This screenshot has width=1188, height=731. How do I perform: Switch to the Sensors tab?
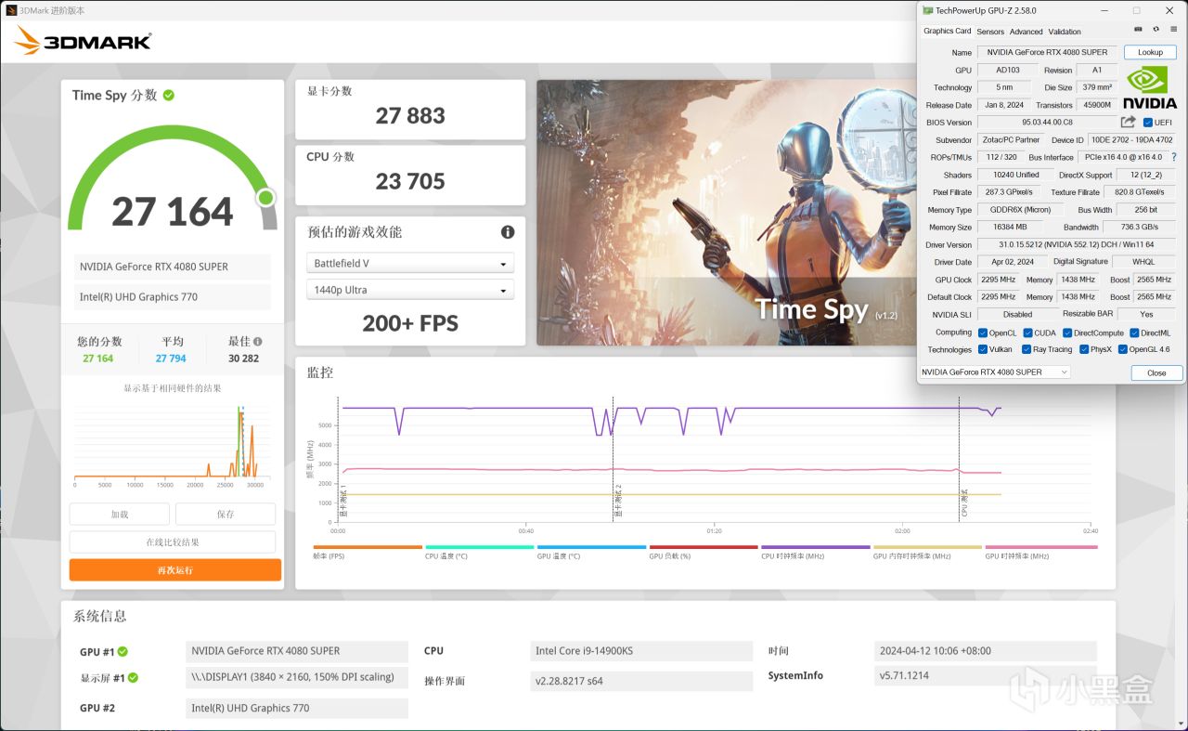coord(990,32)
